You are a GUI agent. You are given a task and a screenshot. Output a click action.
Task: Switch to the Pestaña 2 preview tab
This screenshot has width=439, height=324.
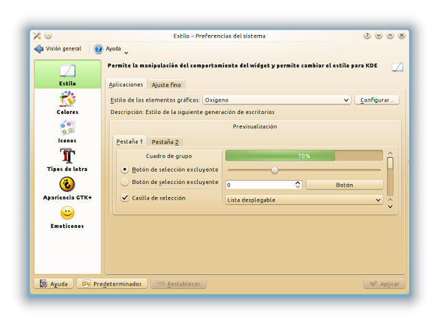[165, 142]
